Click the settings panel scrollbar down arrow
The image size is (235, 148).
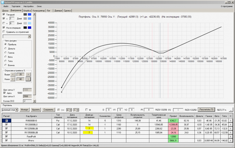pyautogui.click(x=34, y=101)
